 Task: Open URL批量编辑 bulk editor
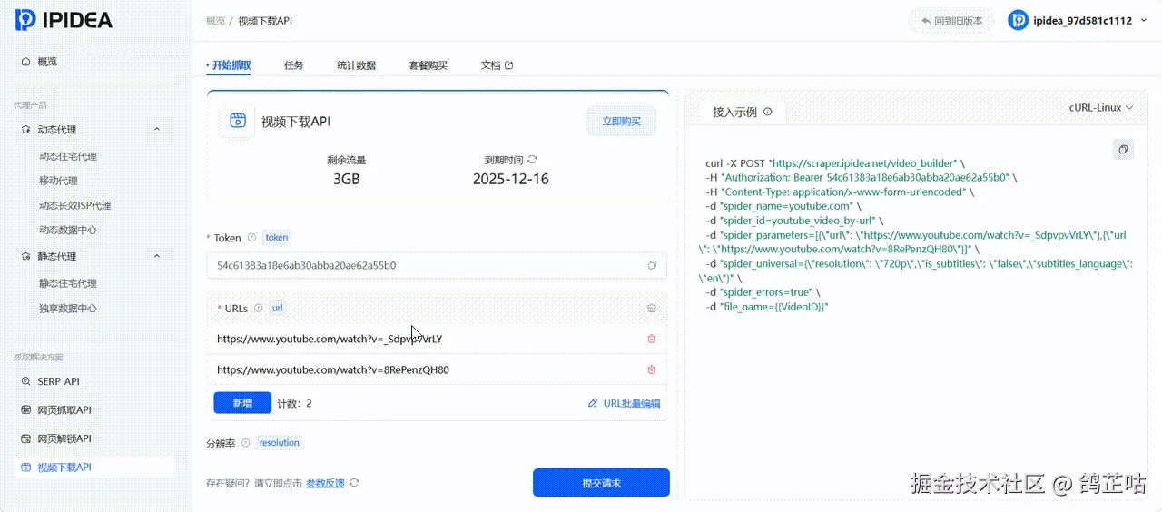click(x=625, y=403)
